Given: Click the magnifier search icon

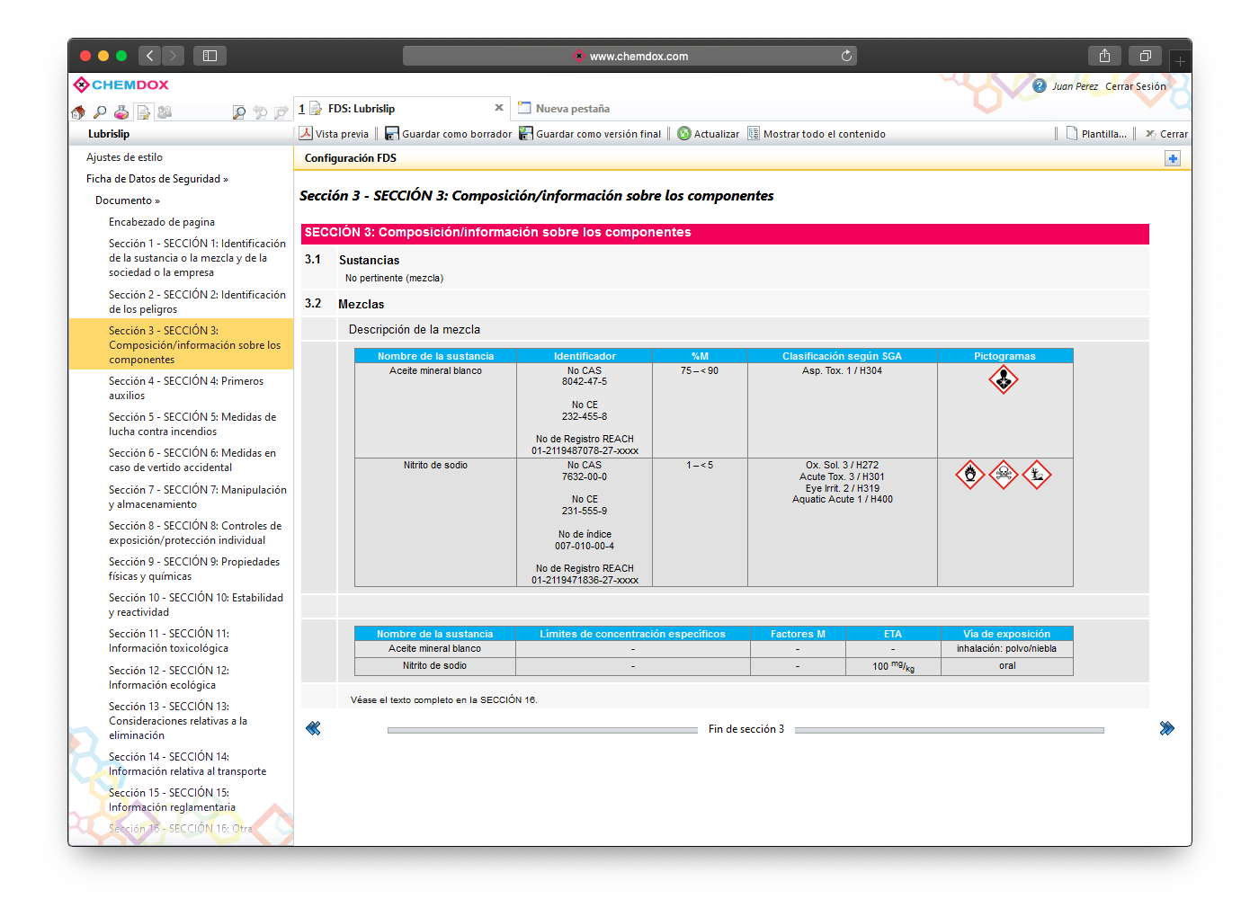Looking at the screenshot, I should click(100, 112).
